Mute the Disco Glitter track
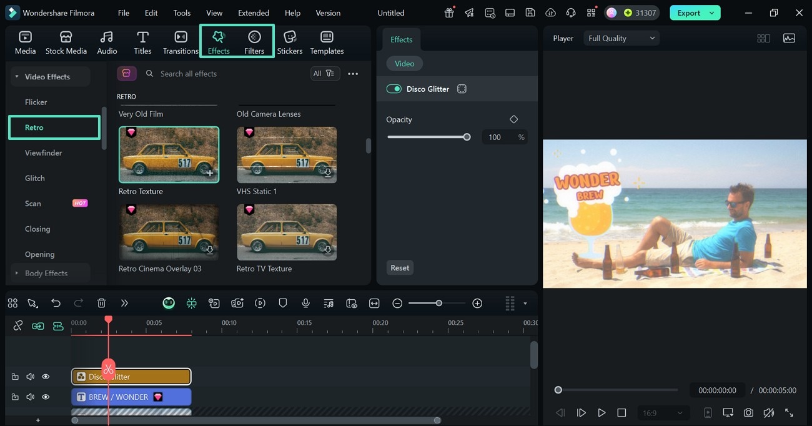Screen dimensions: 812x426 30,377
